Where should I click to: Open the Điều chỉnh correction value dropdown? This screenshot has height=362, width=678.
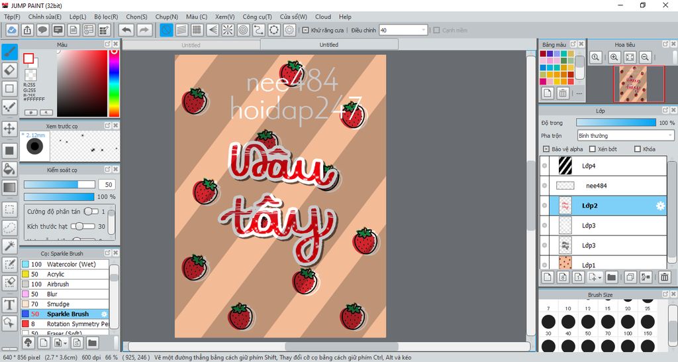tap(403, 30)
